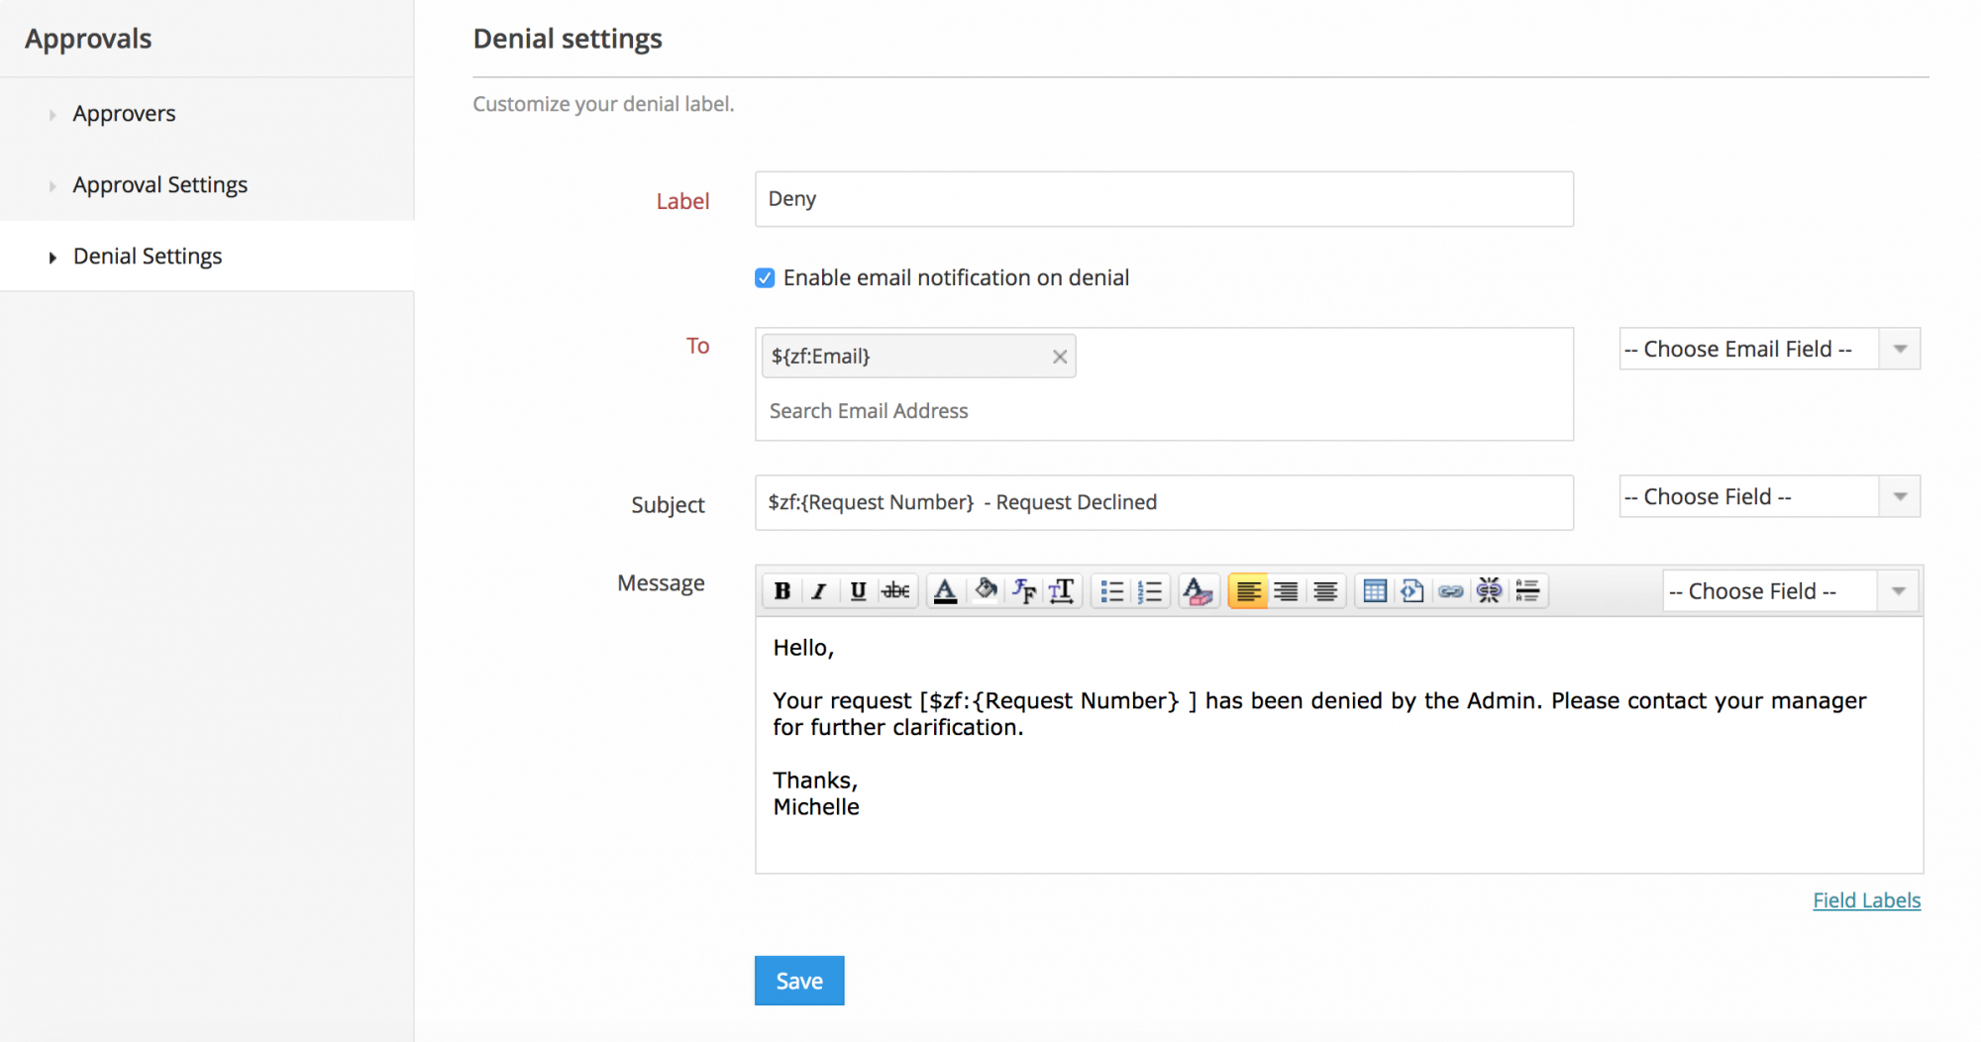
Task: Open the Subject row Choose Field dropdown
Action: [x=1769, y=496]
